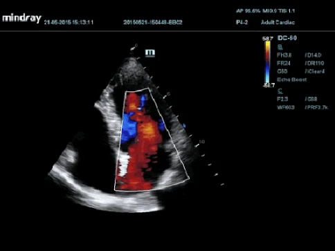Click the FR24 frame rate parameter
Viewport: 335px width, 251px height.
[x=284, y=63]
